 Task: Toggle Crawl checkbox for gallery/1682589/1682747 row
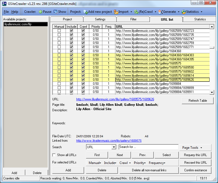[x=83, y=39]
